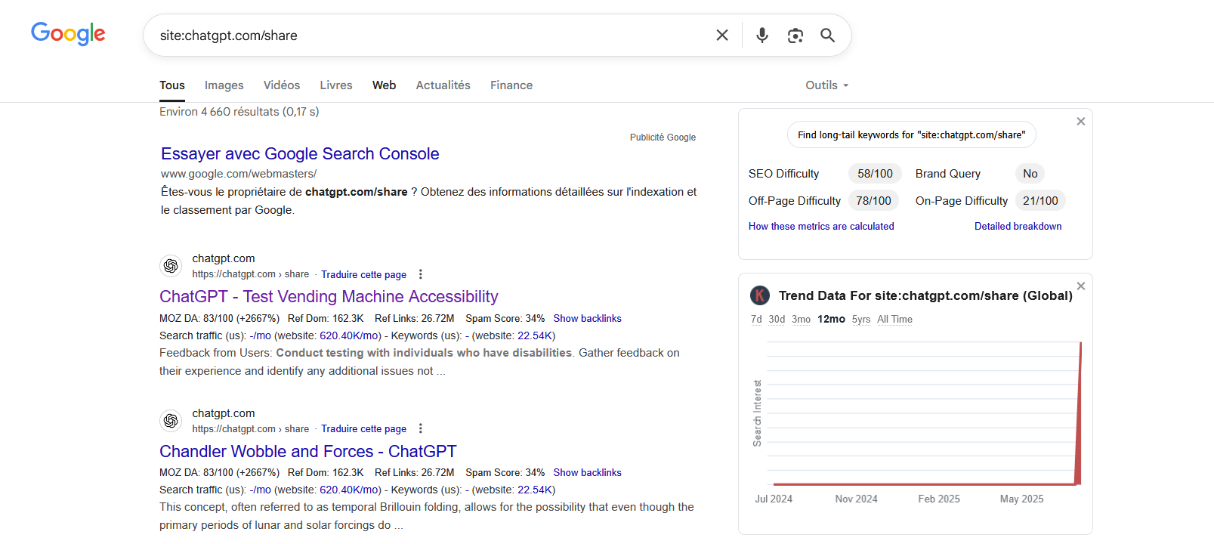This screenshot has width=1214, height=544.
Task: Click the trend chart spike near May 2025
Action: click(1079, 413)
